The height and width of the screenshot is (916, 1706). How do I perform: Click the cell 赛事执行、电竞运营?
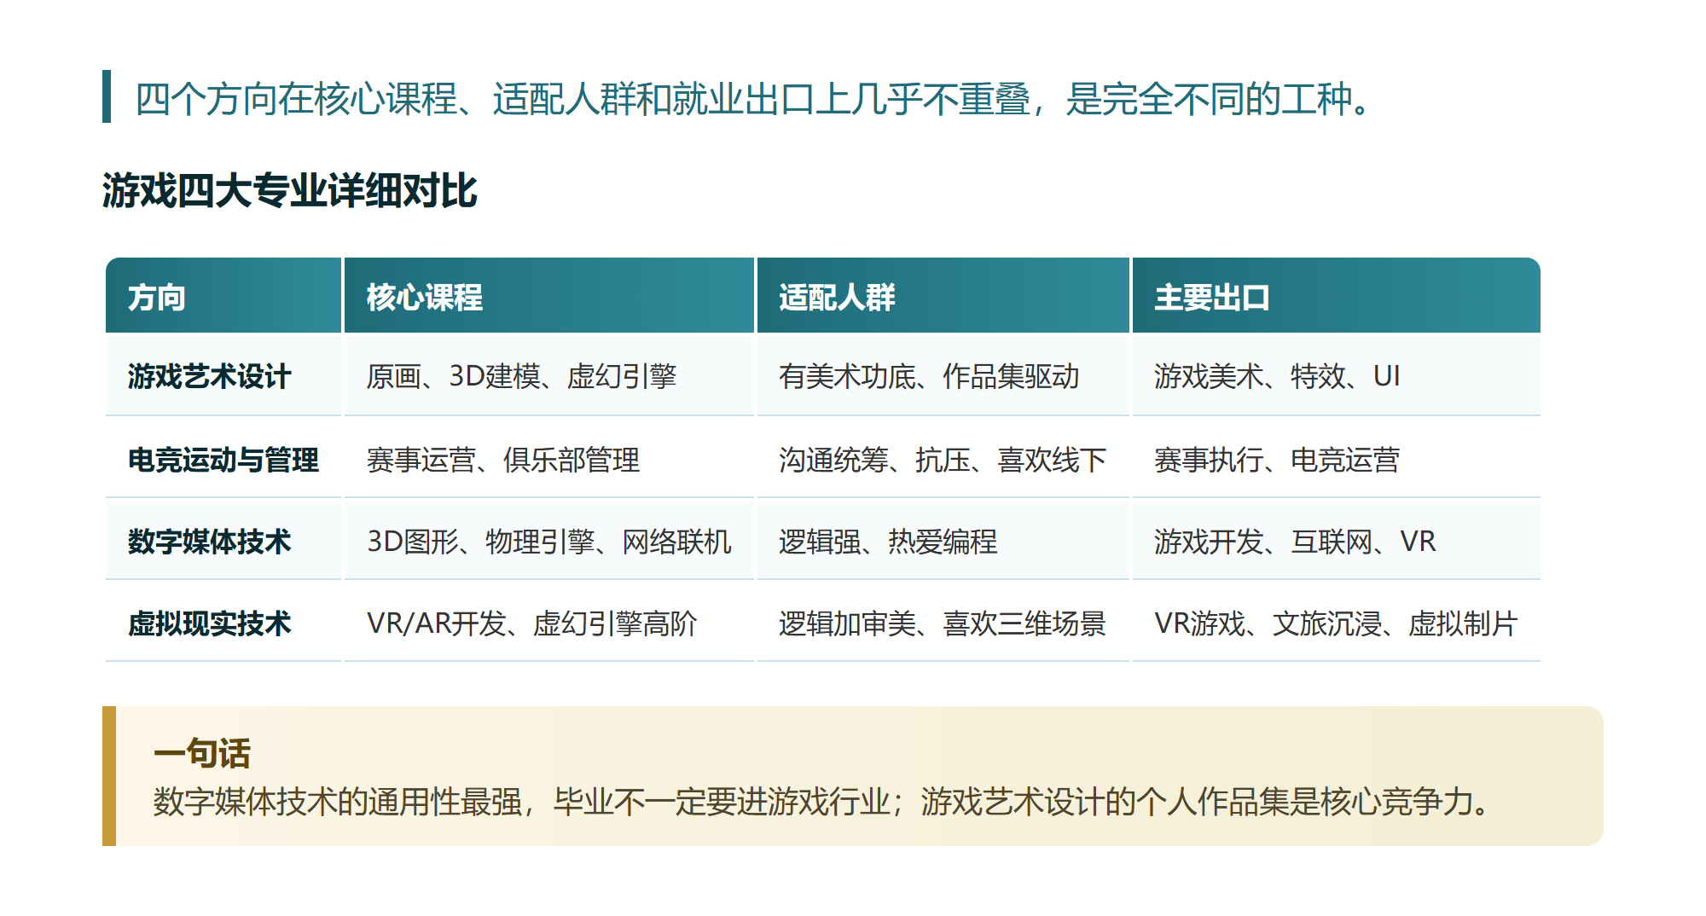tap(1337, 459)
